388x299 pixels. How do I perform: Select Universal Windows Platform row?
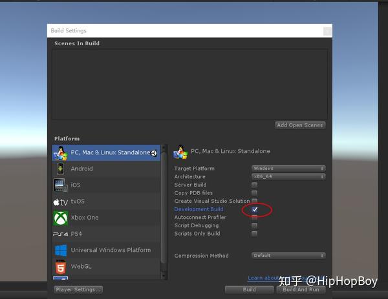pos(107,250)
